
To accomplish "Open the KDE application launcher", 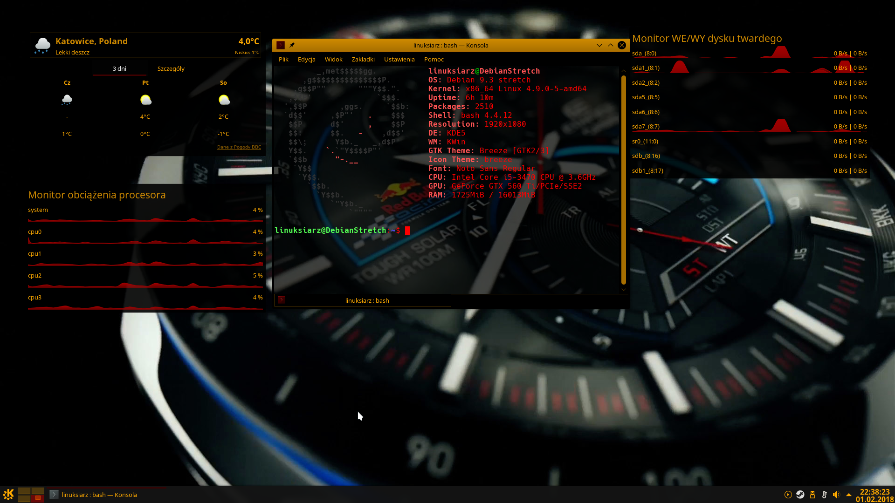I will tap(8, 494).
